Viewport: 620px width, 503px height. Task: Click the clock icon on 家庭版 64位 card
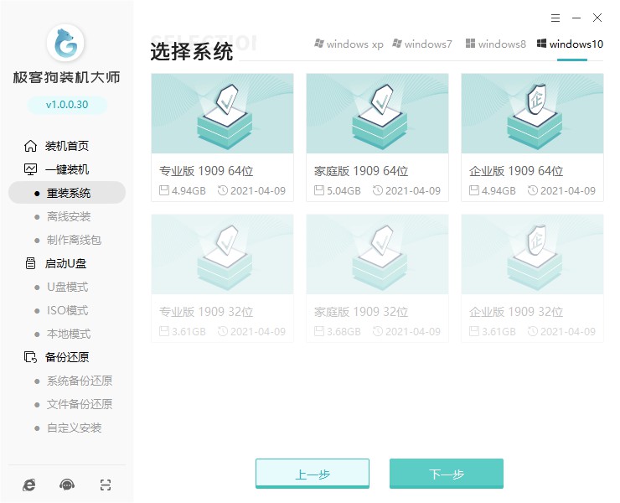click(x=378, y=190)
